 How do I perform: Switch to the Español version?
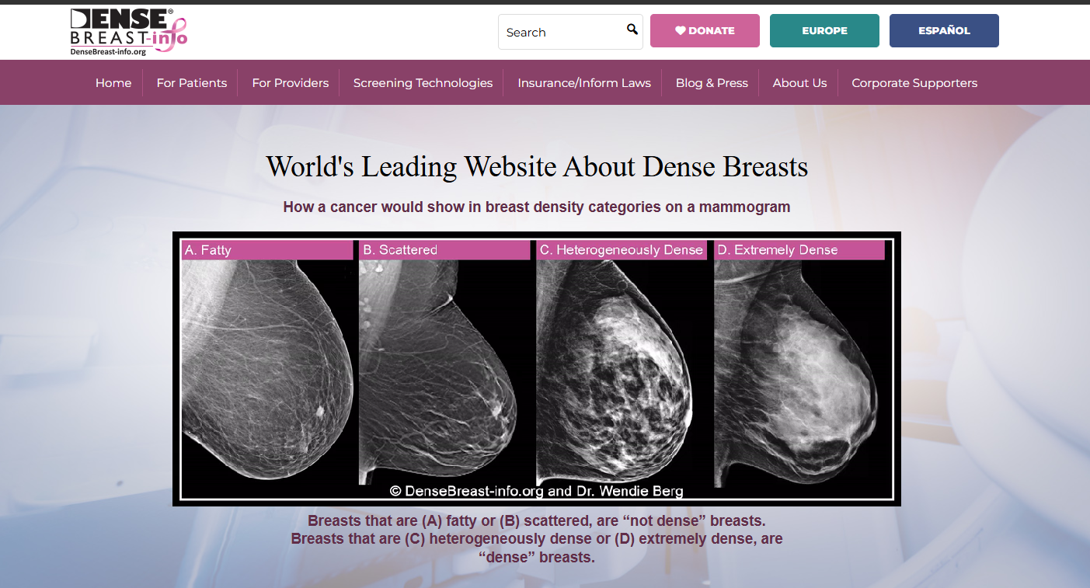(x=943, y=31)
